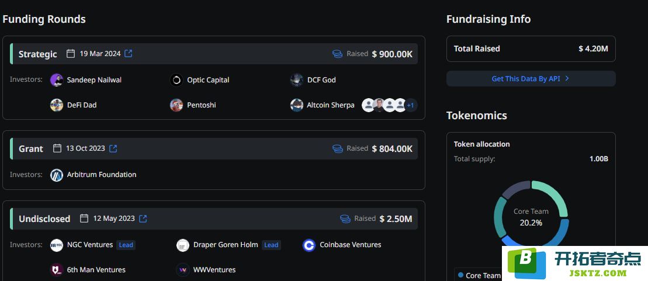This screenshot has height=281, width=648.
Task: Click Get This Data By API arrow
Action: pos(567,79)
